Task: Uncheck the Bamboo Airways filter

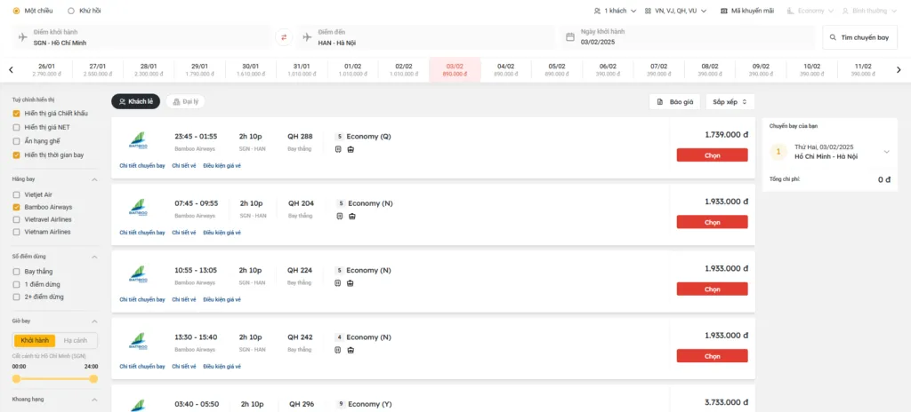Action: (17, 207)
